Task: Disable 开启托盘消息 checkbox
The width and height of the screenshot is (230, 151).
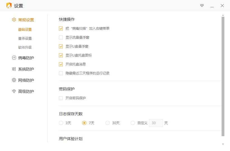Action: 61,64
